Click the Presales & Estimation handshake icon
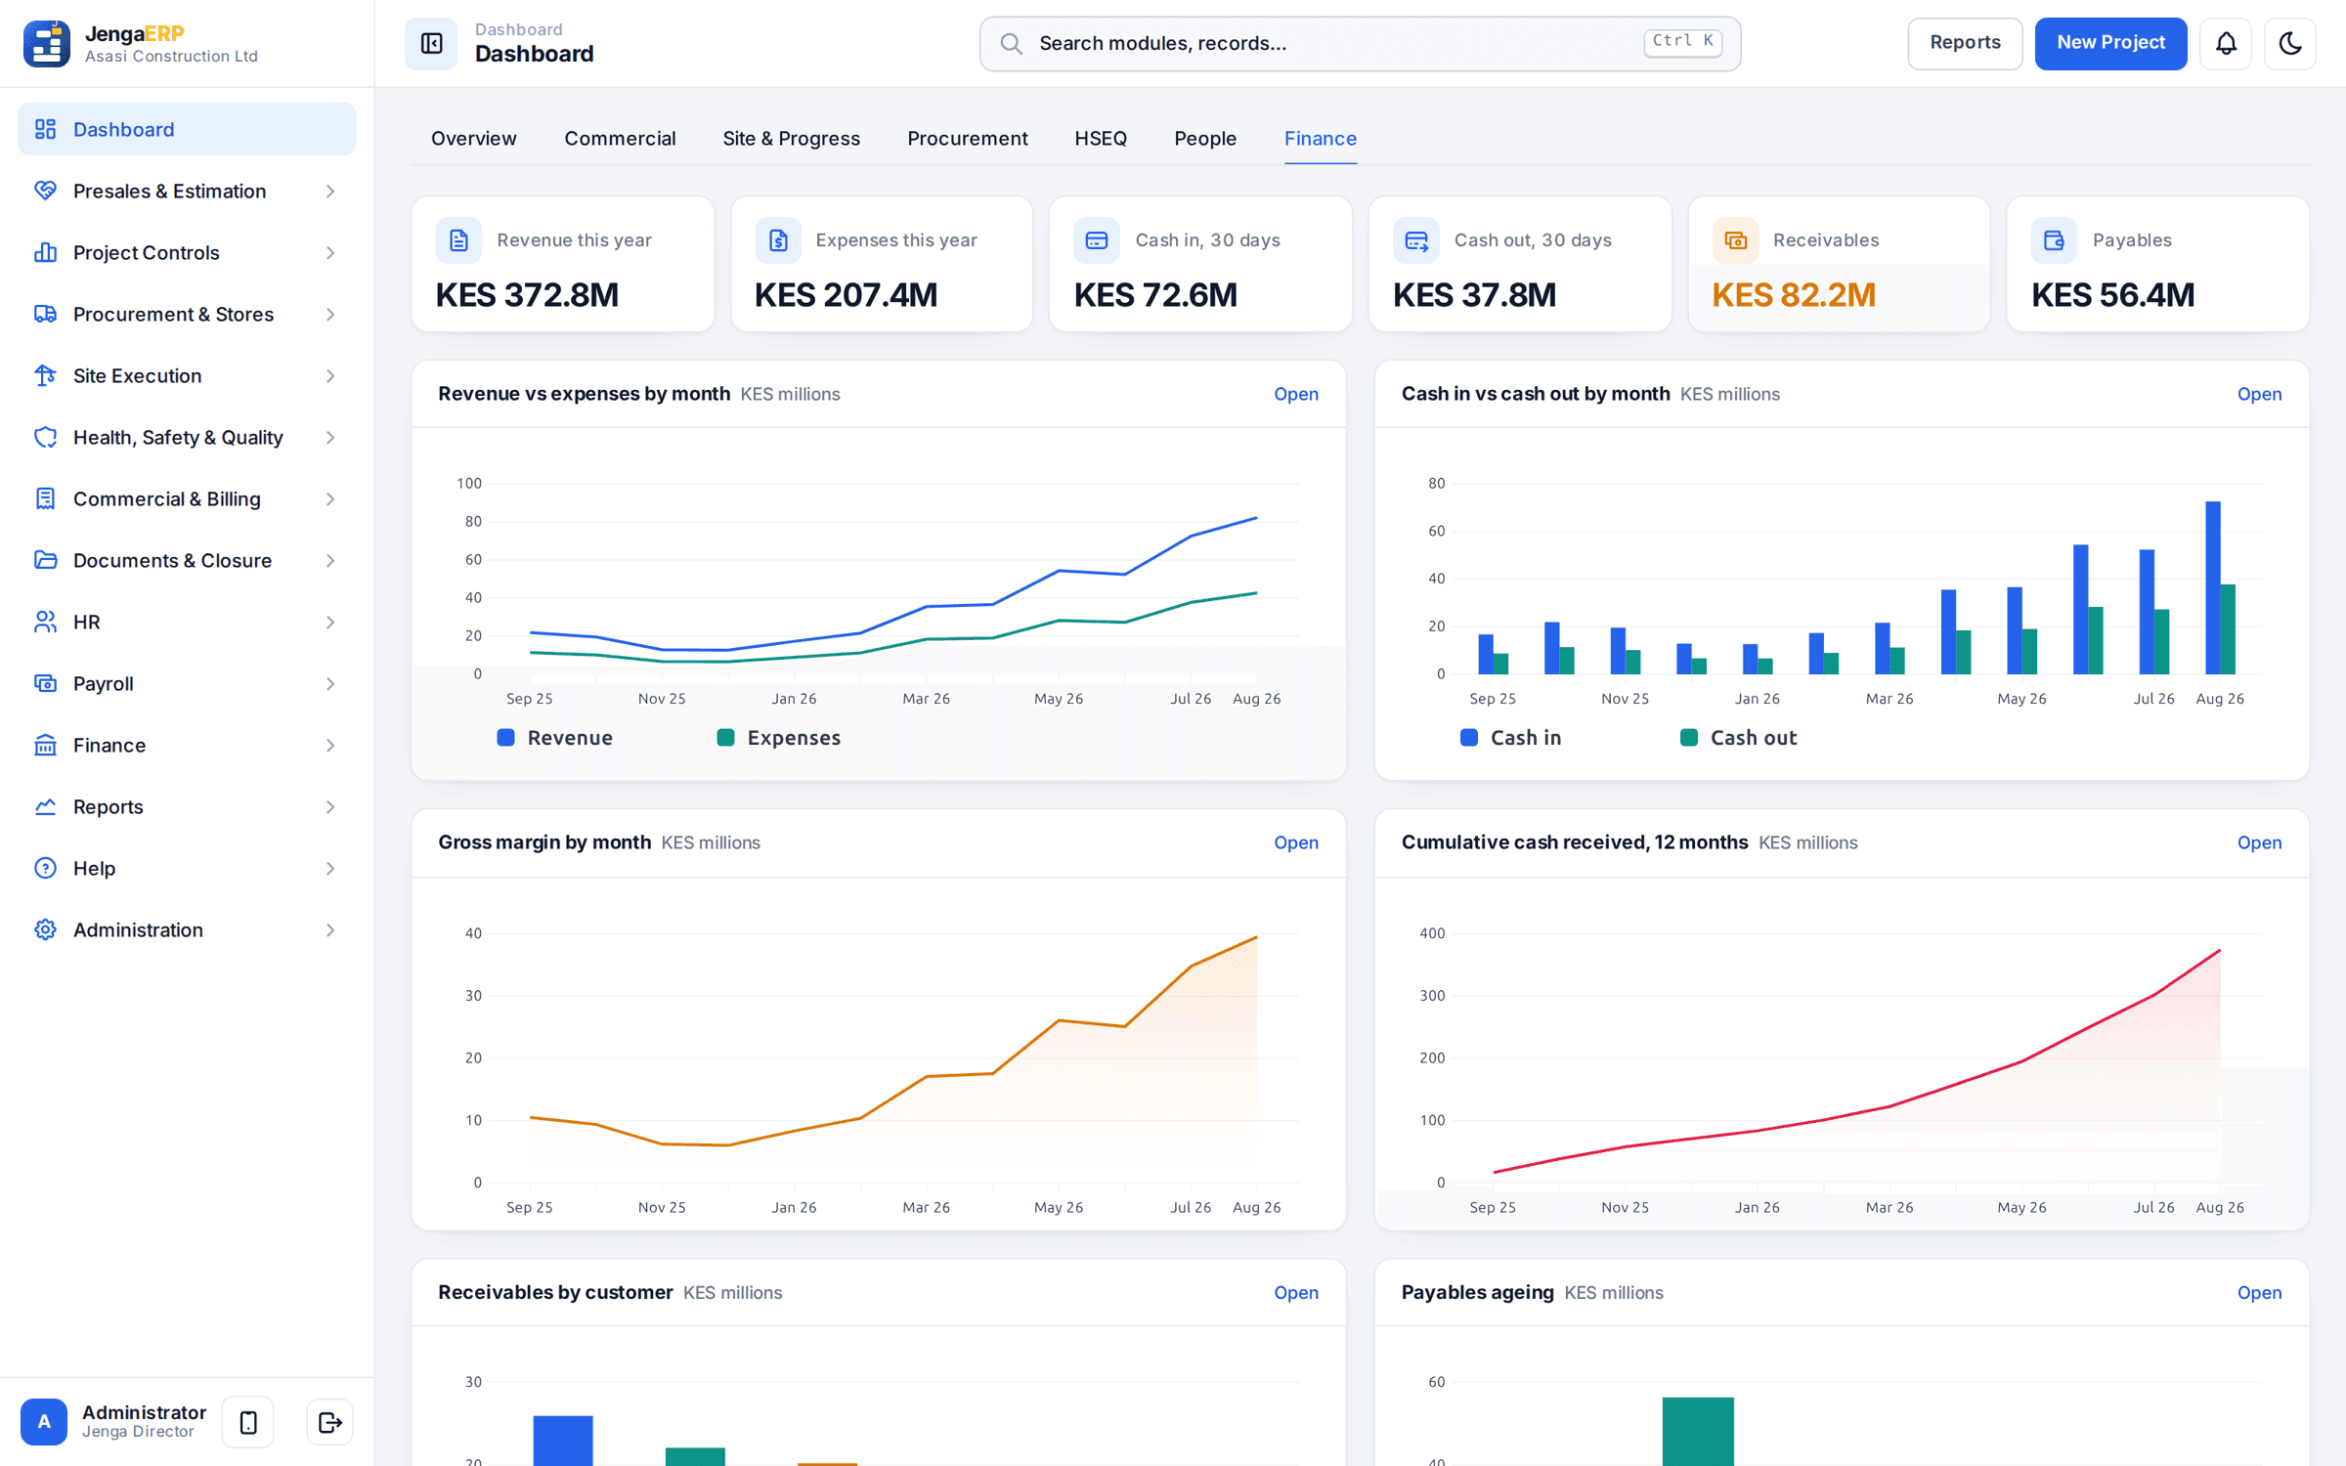 (45, 191)
